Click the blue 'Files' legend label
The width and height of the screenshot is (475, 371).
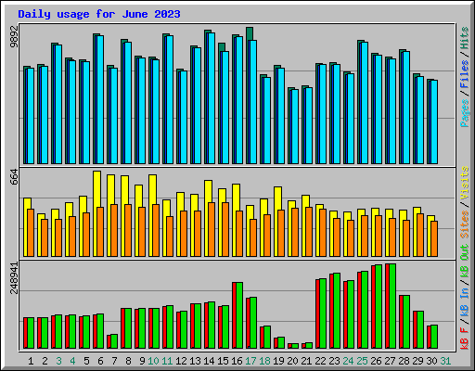464,74
